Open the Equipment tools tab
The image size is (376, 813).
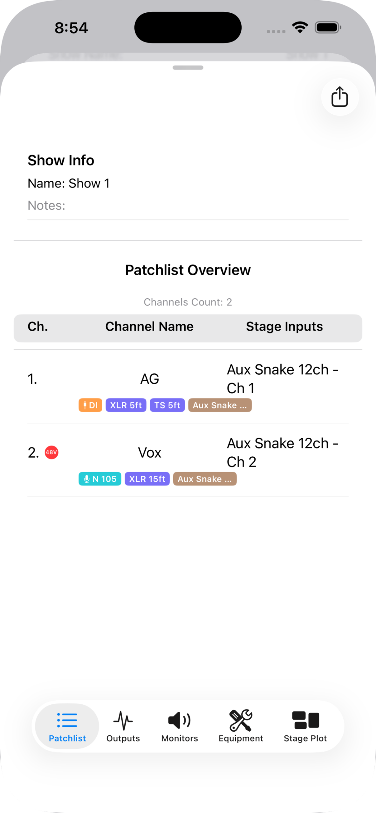point(241,726)
